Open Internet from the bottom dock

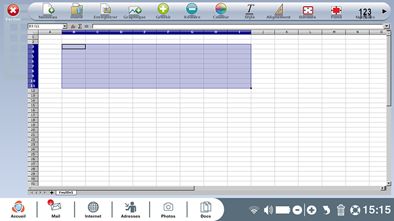[93, 209]
